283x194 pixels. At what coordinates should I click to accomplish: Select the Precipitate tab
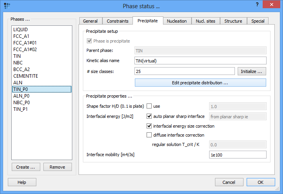pyautogui.click(x=148, y=21)
